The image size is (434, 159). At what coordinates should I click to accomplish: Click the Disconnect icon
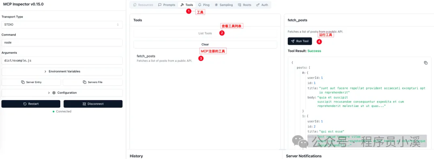coord(84,104)
